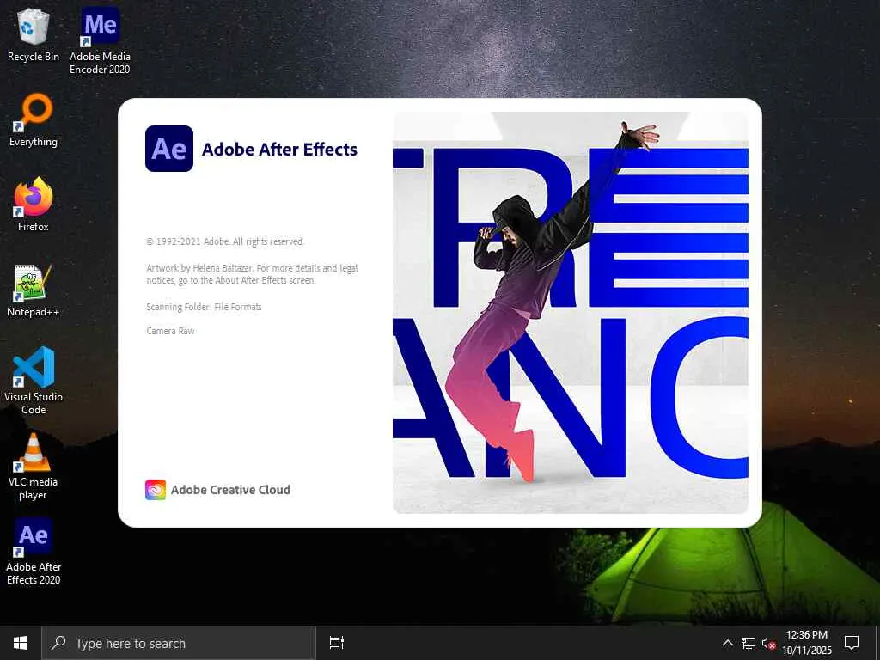Click the search magnifier icon in taskbar

59,643
